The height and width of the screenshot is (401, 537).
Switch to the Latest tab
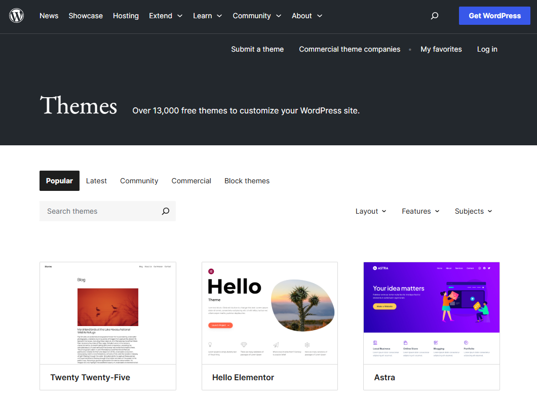[96, 181]
